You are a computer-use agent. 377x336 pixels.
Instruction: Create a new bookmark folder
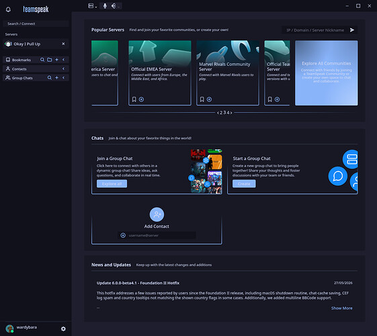click(50, 60)
